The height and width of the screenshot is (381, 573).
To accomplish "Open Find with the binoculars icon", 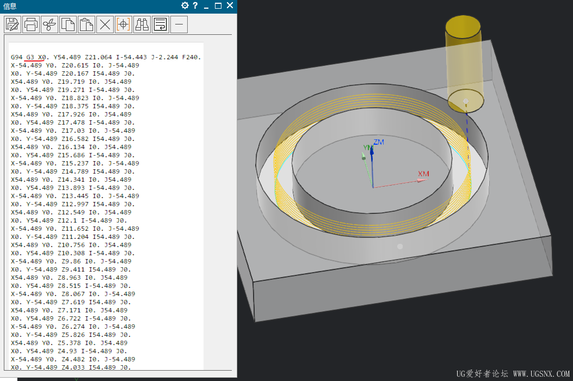I will (x=142, y=24).
